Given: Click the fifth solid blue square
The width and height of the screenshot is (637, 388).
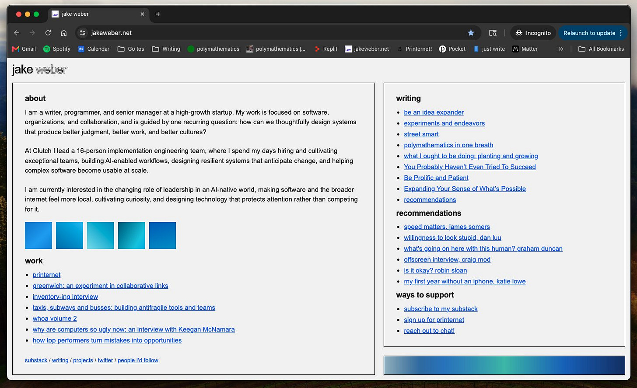Looking at the screenshot, I should (x=162, y=235).
